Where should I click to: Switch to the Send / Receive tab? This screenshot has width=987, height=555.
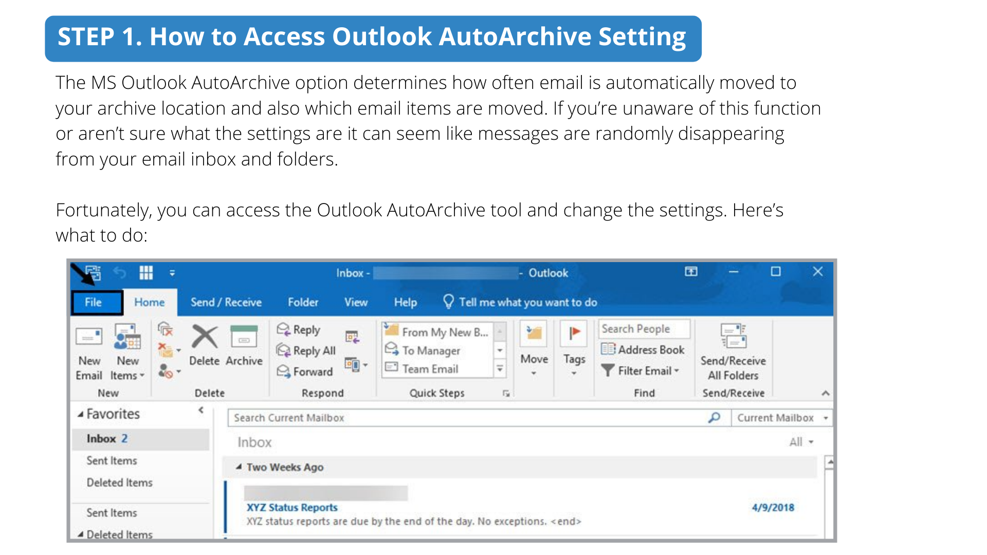pyautogui.click(x=226, y=302)
